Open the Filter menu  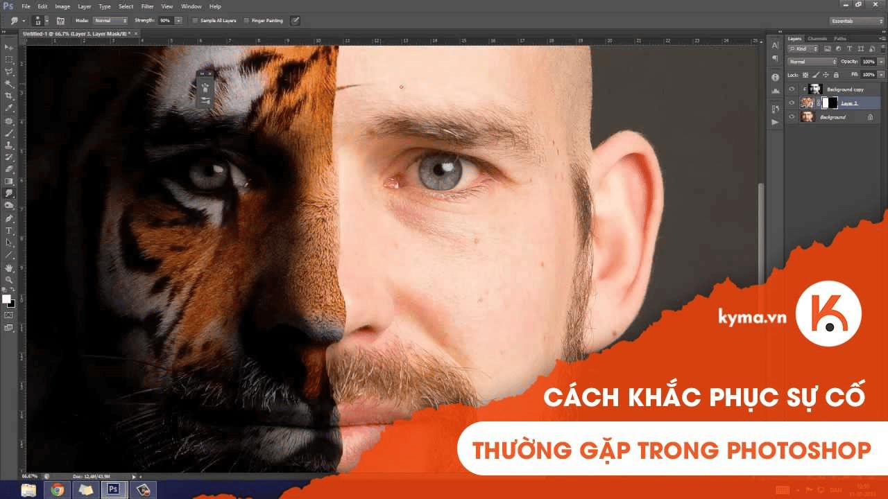pos(147,6)
